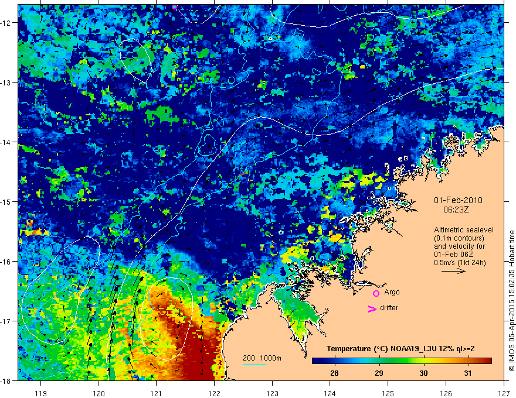This screenshot has width=516, height=398.
Task: Click the latitude label -15
Action: tap(6, 201)
